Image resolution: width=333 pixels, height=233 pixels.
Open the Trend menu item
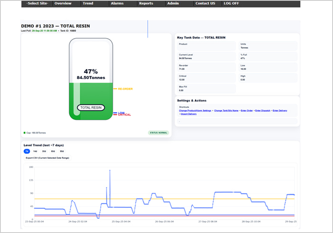tap(88, 3)
